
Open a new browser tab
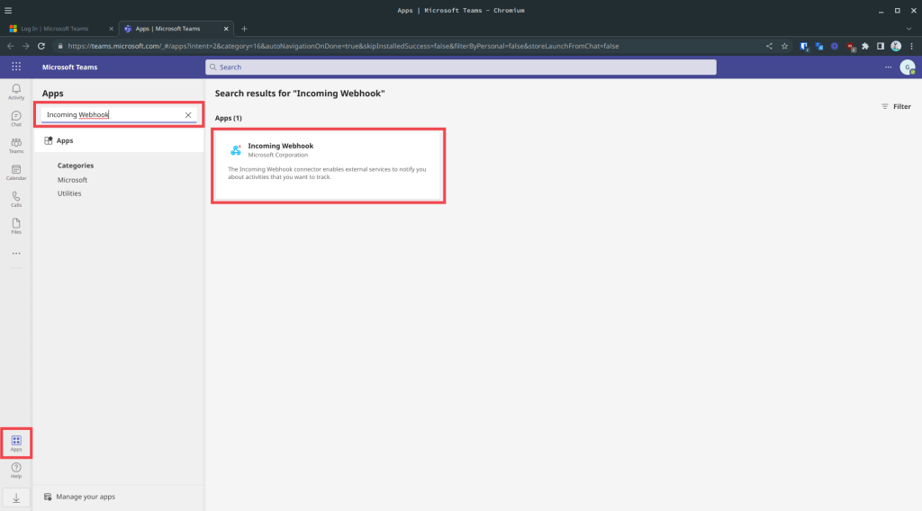[244, 28]
